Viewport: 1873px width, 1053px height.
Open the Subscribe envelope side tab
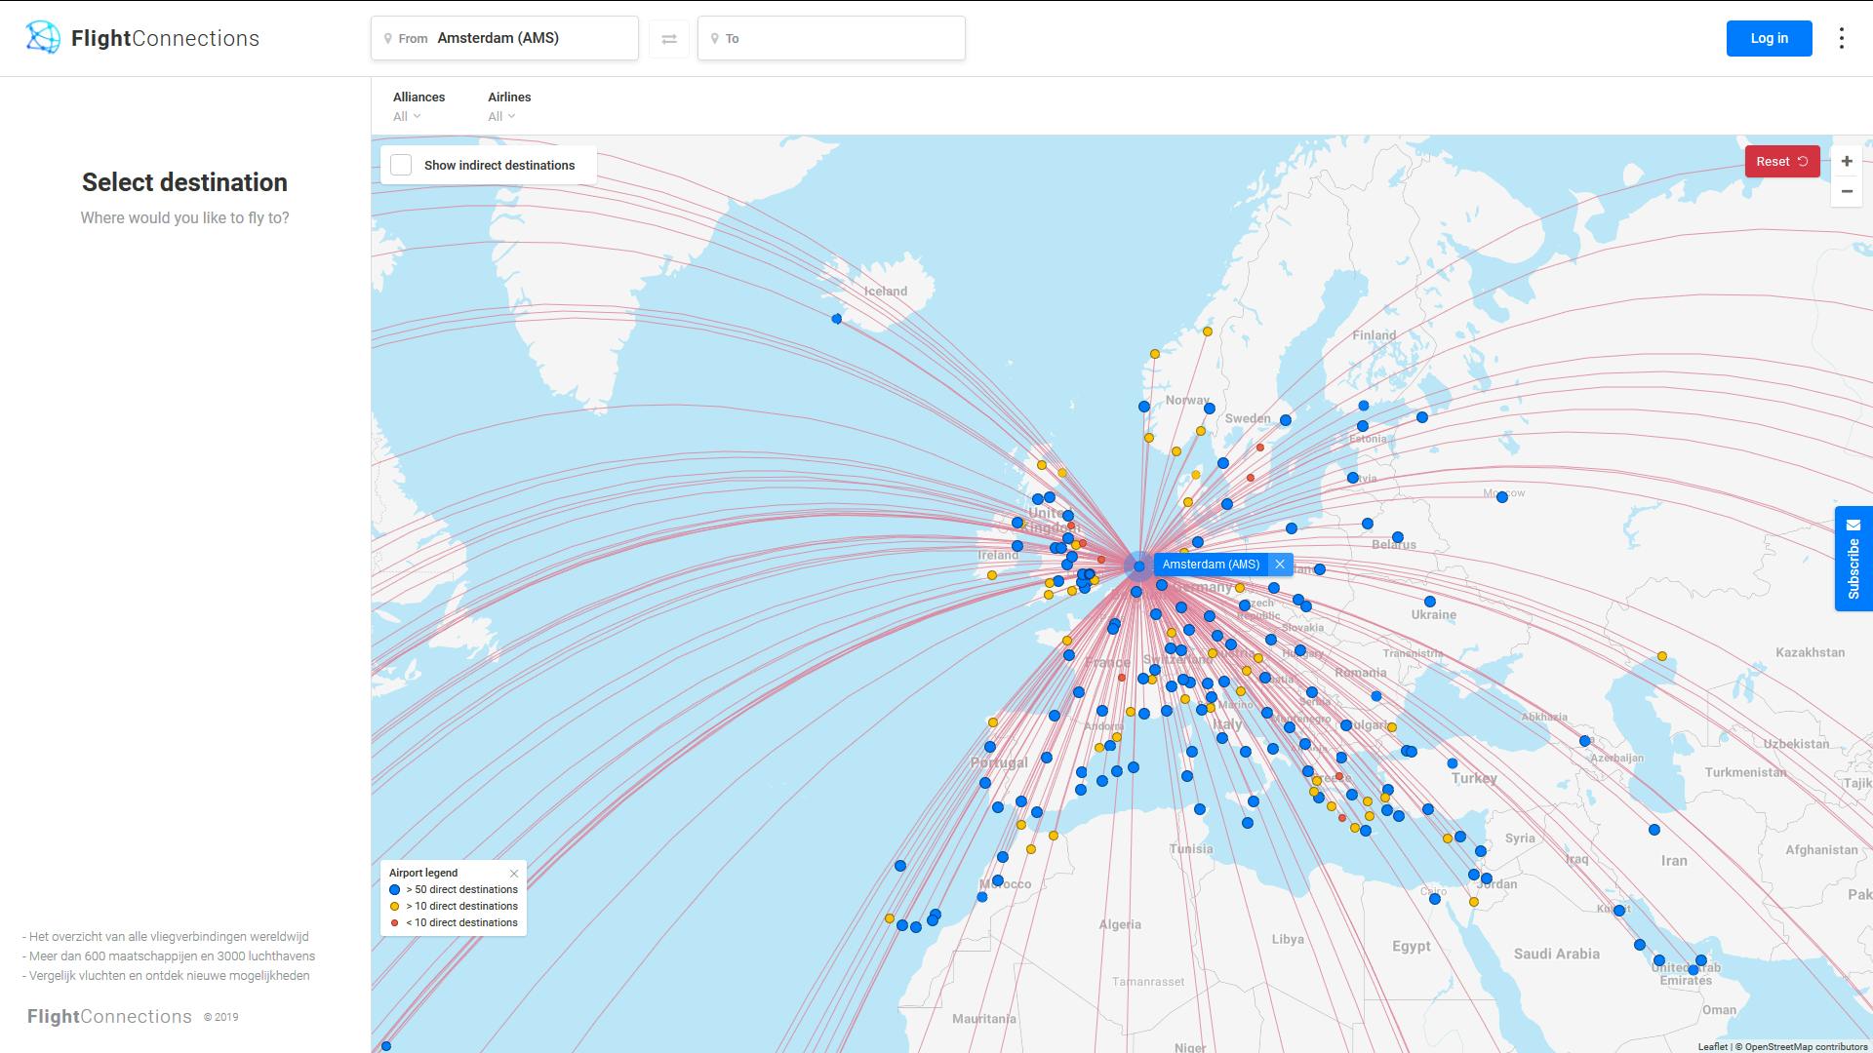click(x=1853, y=558)
